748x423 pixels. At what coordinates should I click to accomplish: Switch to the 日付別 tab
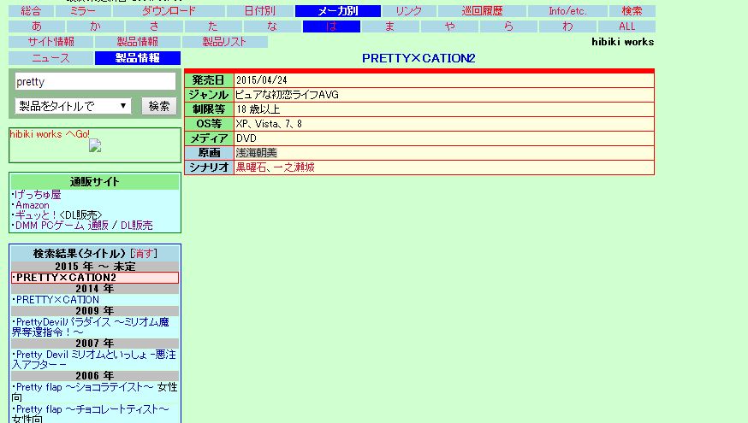tap(259, 11)
